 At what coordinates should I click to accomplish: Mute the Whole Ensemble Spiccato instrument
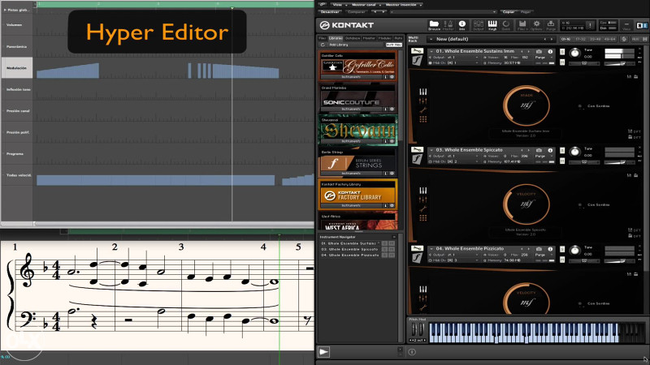[x=562, y=161]
